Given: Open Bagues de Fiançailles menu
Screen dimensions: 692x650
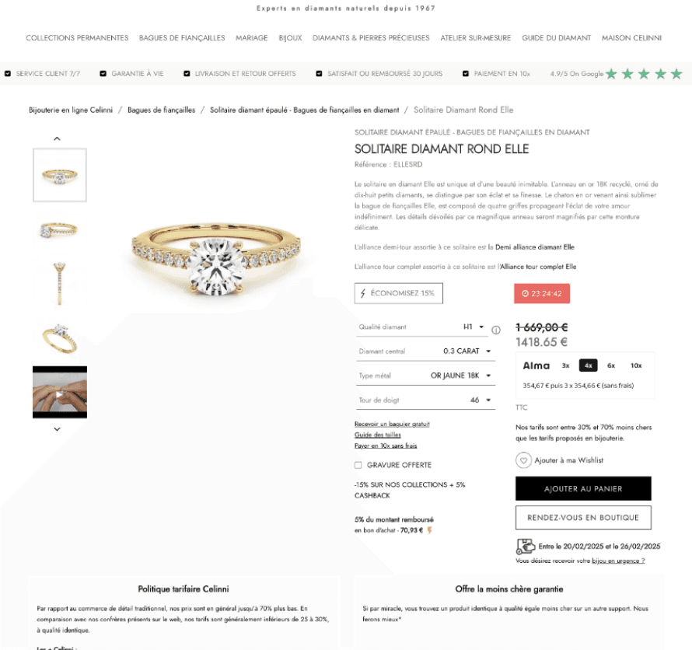Looking at the screenshot, I should click(182, 38).
